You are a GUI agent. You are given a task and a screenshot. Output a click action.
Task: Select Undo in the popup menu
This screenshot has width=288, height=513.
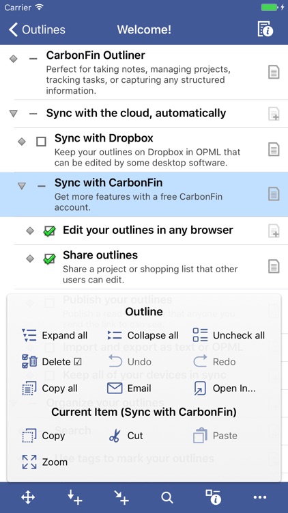coord(129,362)
